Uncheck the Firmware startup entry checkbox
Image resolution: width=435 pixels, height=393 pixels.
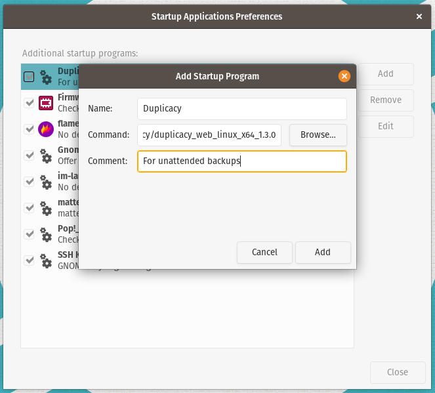[x=29, y=103]
